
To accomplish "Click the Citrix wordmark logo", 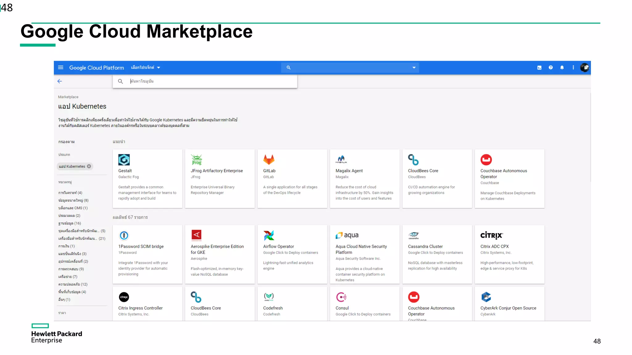I will (x=492, y=235).
